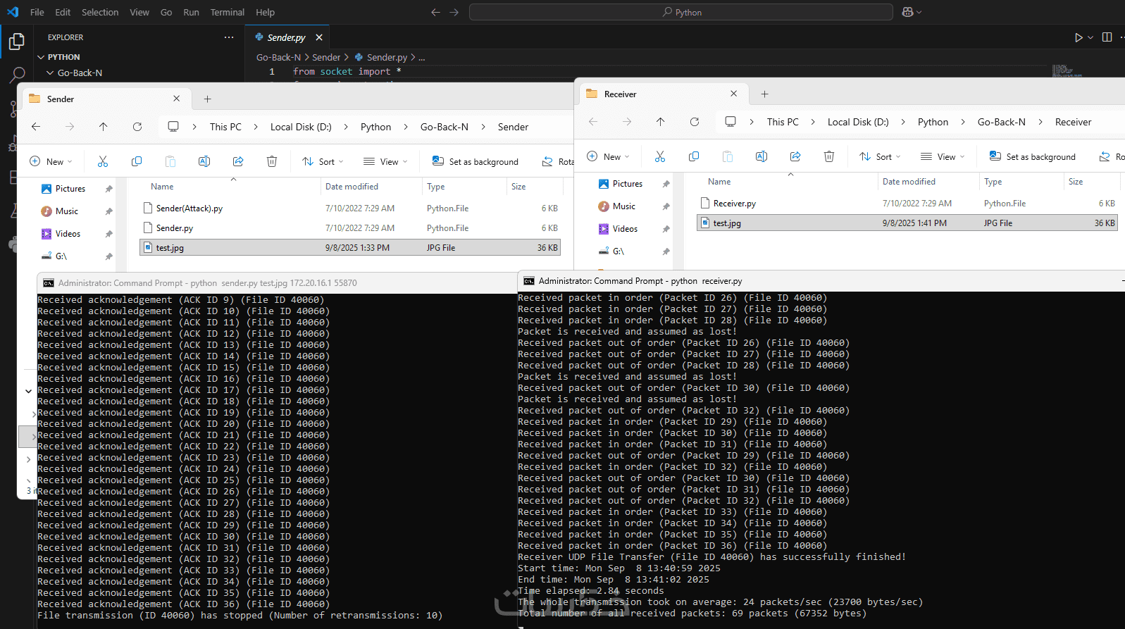Image resolution: width=1125 pixels, height=629 pixels.
Task: Open Help menu in VS Code
Action: pos(266,12)
